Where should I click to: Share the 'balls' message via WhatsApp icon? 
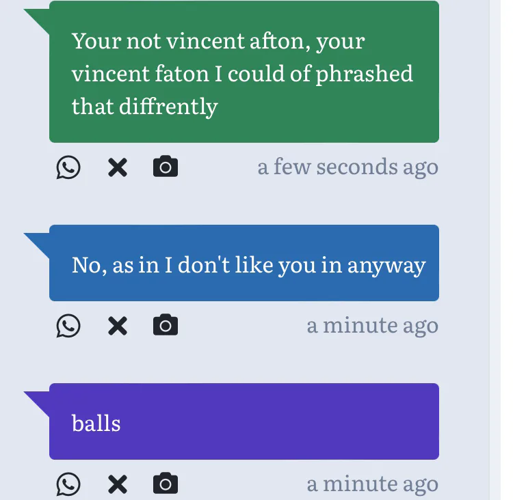click(68, 484)
